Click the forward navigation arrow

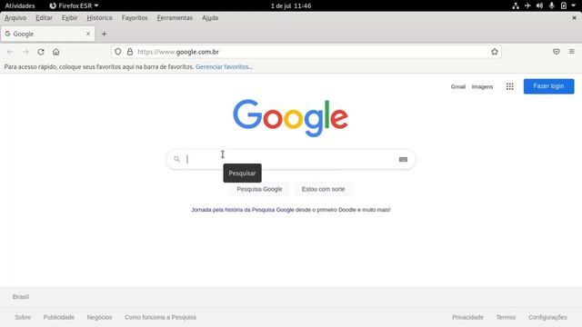25,52
